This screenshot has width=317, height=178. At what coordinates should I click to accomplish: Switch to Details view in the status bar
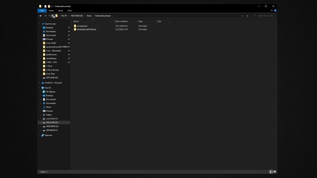[x=271, y=172]
